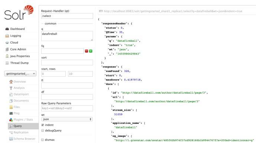Click the Thread Dump icon
The width and height of the screenshot is (256, 143).
coord(7,63)
